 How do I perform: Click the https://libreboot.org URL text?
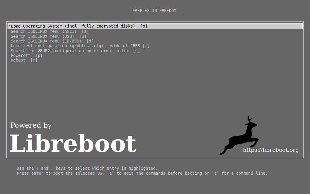(271, 150)
